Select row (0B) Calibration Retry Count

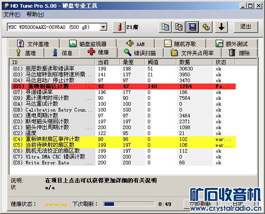[x=123, y=110]
